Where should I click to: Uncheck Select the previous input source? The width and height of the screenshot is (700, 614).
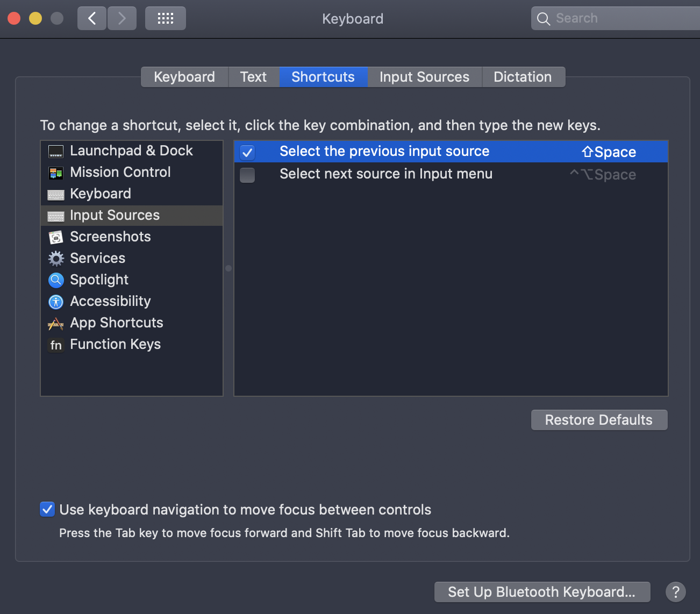[x=247, y=152]
